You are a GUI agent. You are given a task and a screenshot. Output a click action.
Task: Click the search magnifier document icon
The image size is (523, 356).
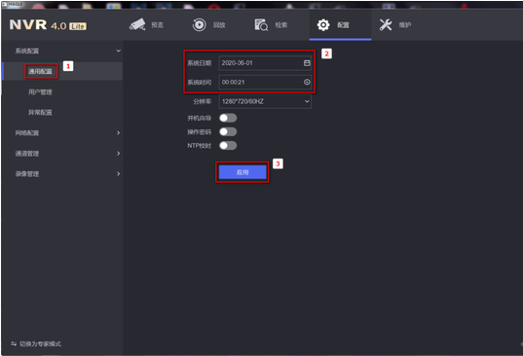pos(261,25)
